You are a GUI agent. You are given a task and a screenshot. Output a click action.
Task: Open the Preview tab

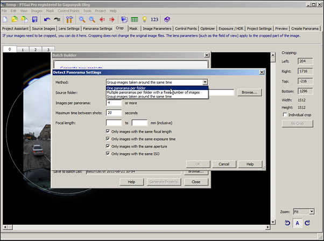pos(281,29)
